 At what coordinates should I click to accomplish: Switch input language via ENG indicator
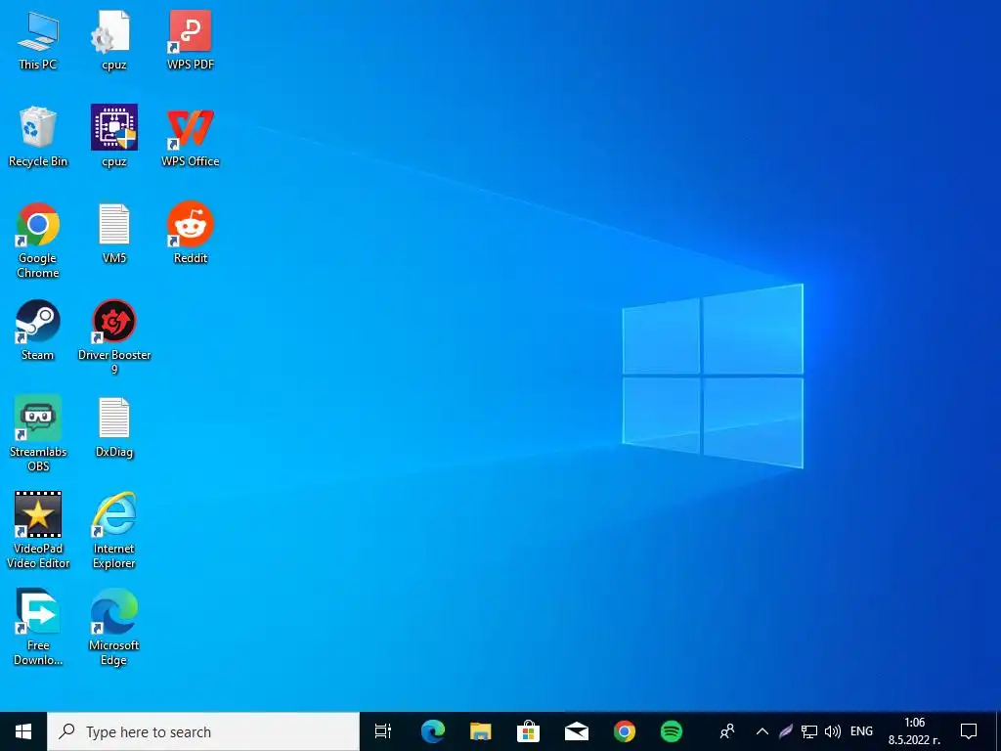click(862, 731)
